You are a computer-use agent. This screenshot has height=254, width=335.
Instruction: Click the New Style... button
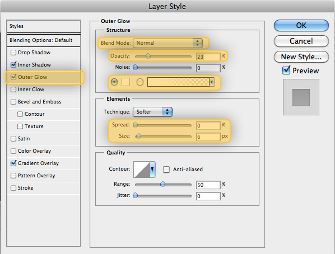pos(301,57)
